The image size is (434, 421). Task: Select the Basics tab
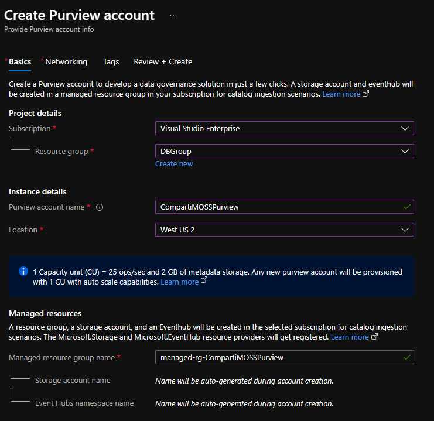click(20, 61)
